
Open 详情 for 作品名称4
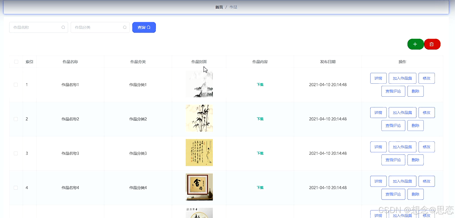click(x=378, y=181)
